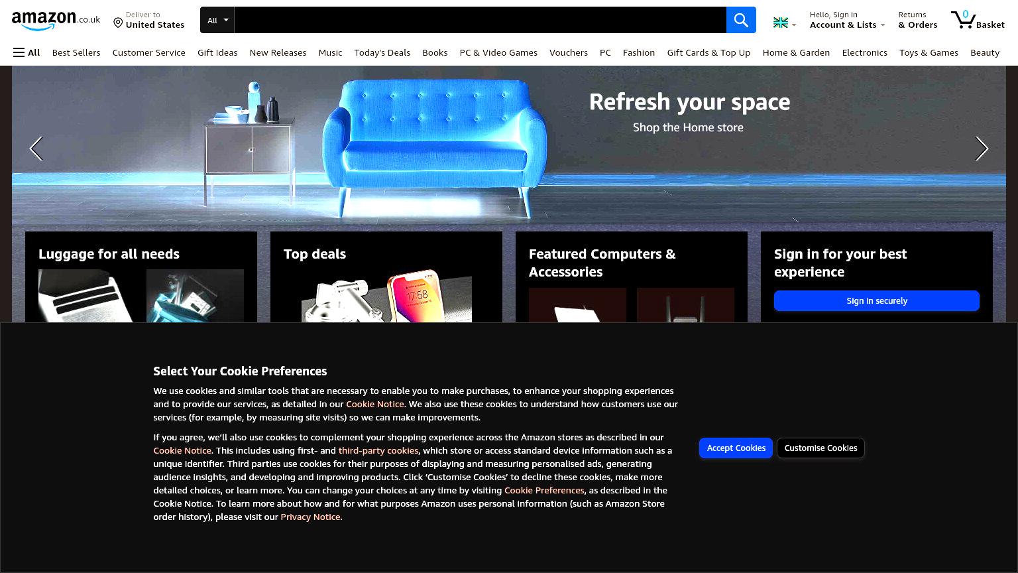The image size is (1018, 573).
Task: Open Music section
Action: 330,52
